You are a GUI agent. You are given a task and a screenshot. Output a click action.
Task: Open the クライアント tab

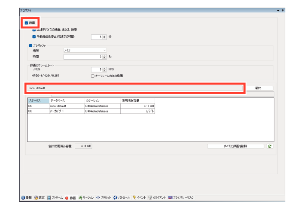157,197
